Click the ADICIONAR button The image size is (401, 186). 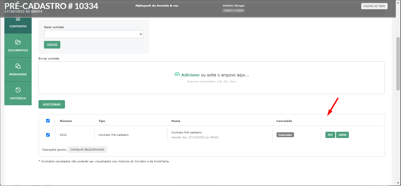click(x=52, y=104)
